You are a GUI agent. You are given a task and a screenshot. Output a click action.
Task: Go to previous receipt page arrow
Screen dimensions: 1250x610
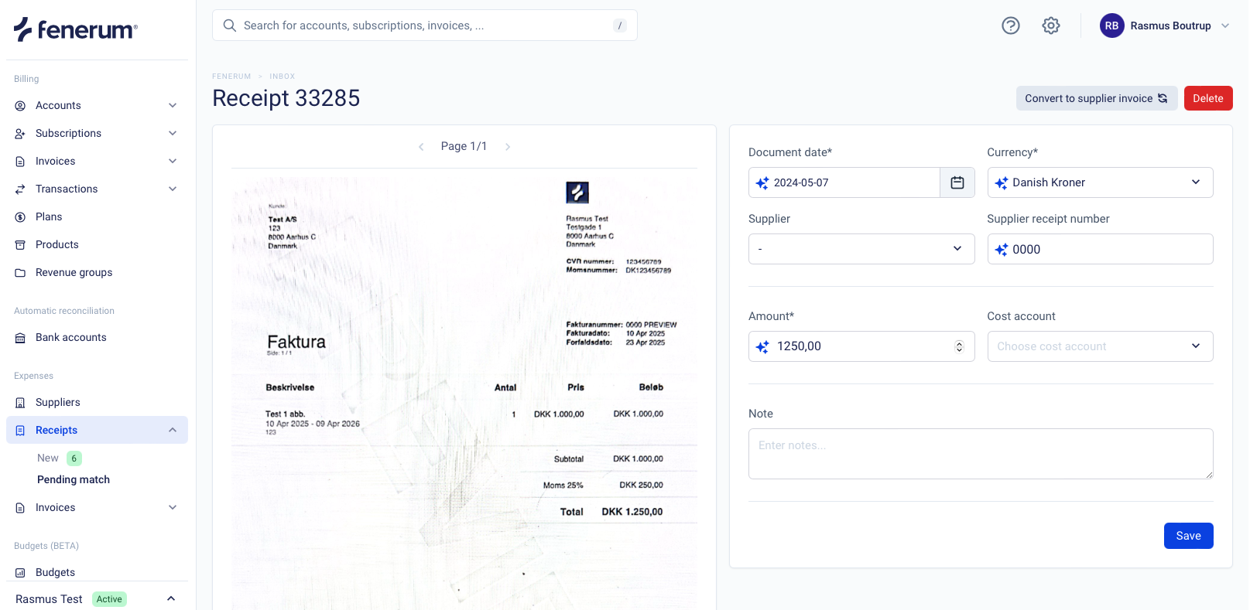[421, 147]
